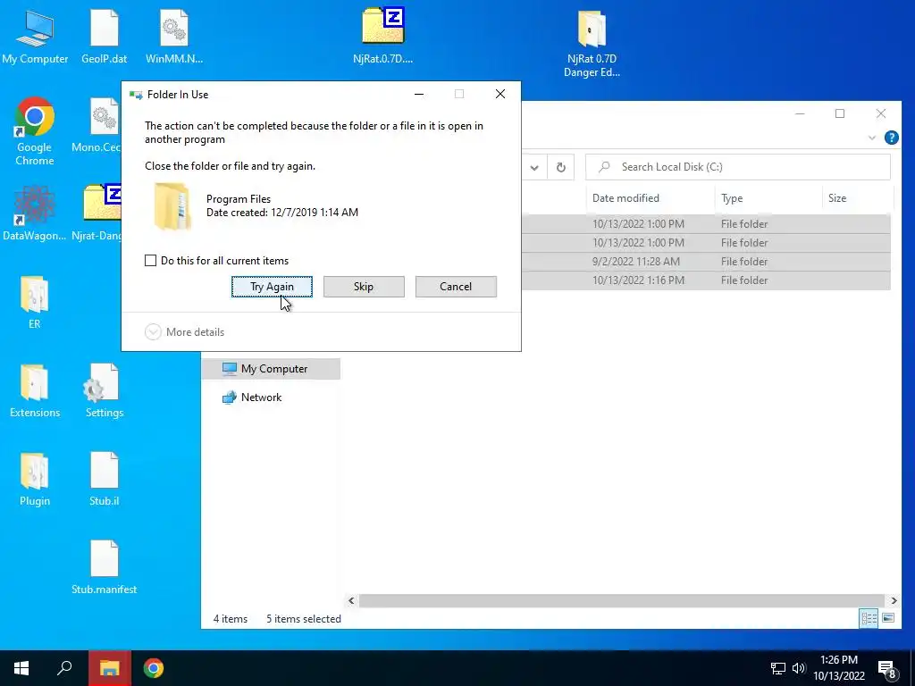Cancel the Folder In Use dialog
The image size is (915, 686).
(456, 287)
